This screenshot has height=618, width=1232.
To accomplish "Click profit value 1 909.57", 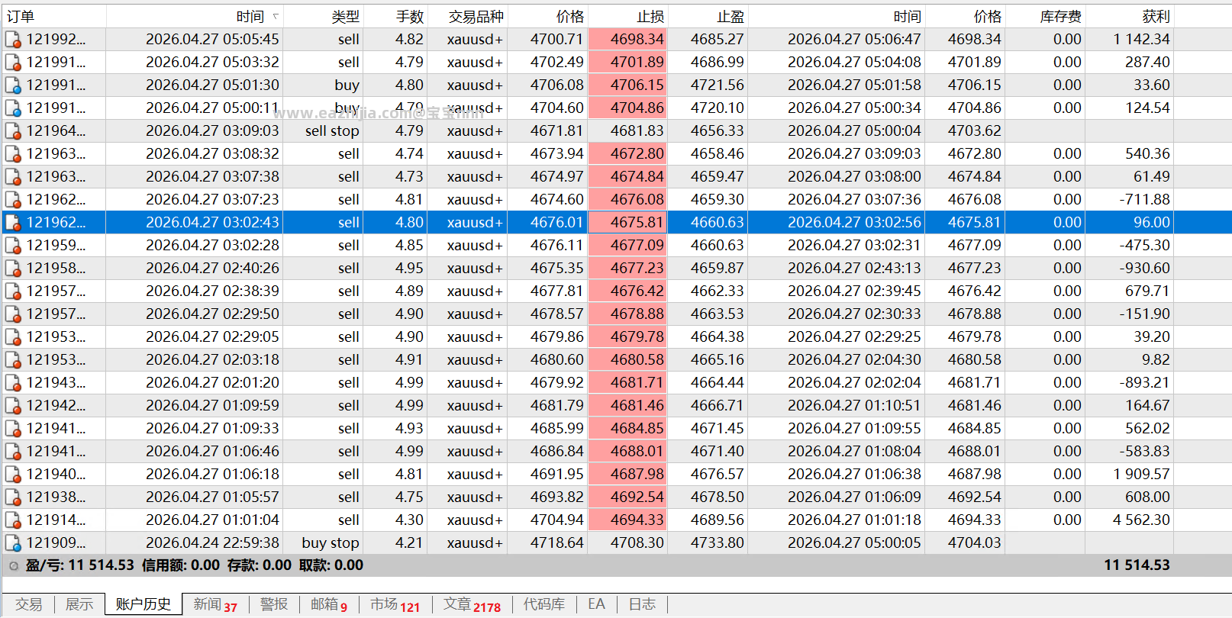I will coord(1141,475).
